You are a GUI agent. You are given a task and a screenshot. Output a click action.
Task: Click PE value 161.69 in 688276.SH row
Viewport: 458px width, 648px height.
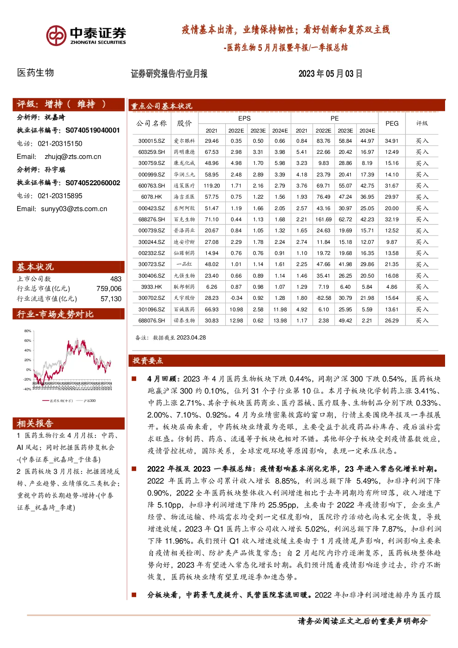[324, 219]
